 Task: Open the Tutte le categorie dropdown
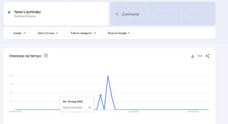[83, 33]
